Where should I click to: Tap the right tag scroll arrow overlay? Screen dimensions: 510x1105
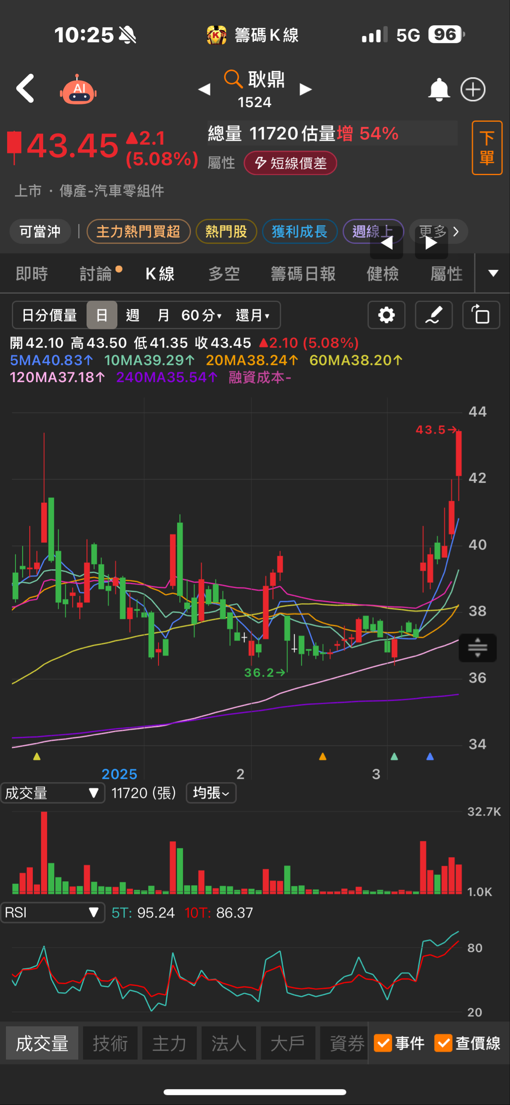click(x=431, y=243)
